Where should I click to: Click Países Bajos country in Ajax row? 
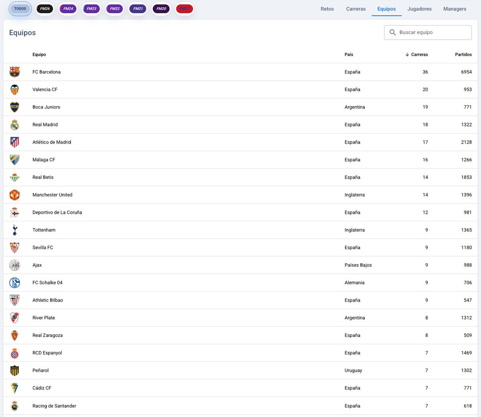coord(358,265)
